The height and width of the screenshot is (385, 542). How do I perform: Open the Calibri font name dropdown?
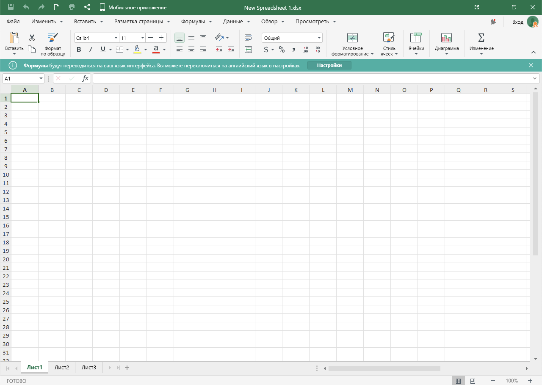[x=116, y=38]
